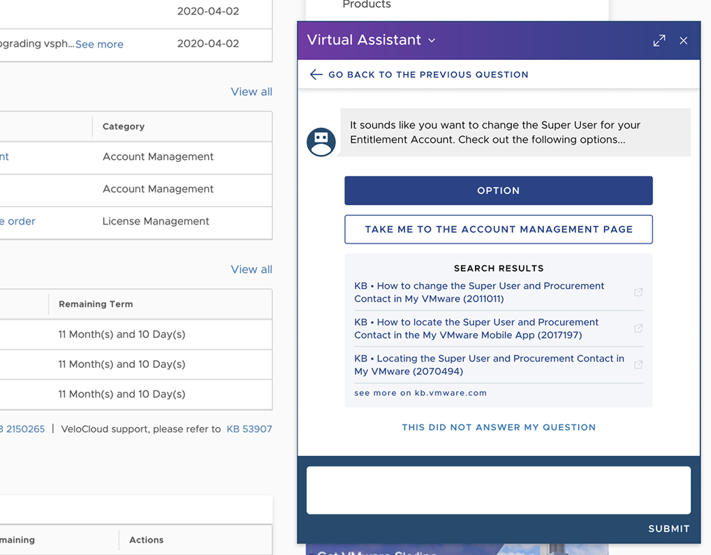Viewport: 711px width, 555px height.
Task: Open external link icon for KB 2011011
Action: pyautogui.click(x=638, y=293)
